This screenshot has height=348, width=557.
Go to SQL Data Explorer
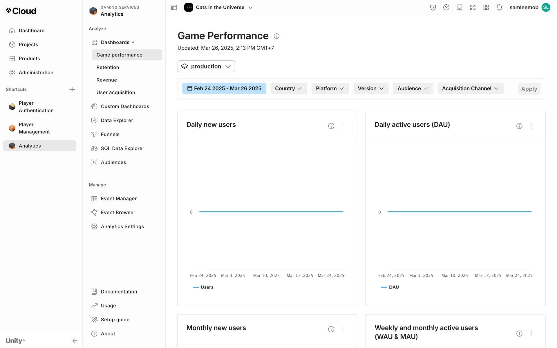pos(122,148)
